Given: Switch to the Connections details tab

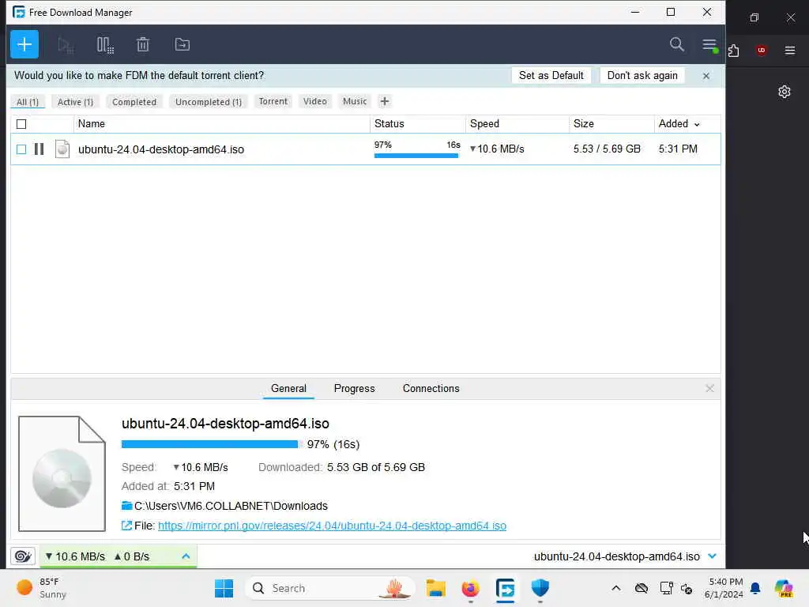Looking at the screenshot, I should 431,389.
